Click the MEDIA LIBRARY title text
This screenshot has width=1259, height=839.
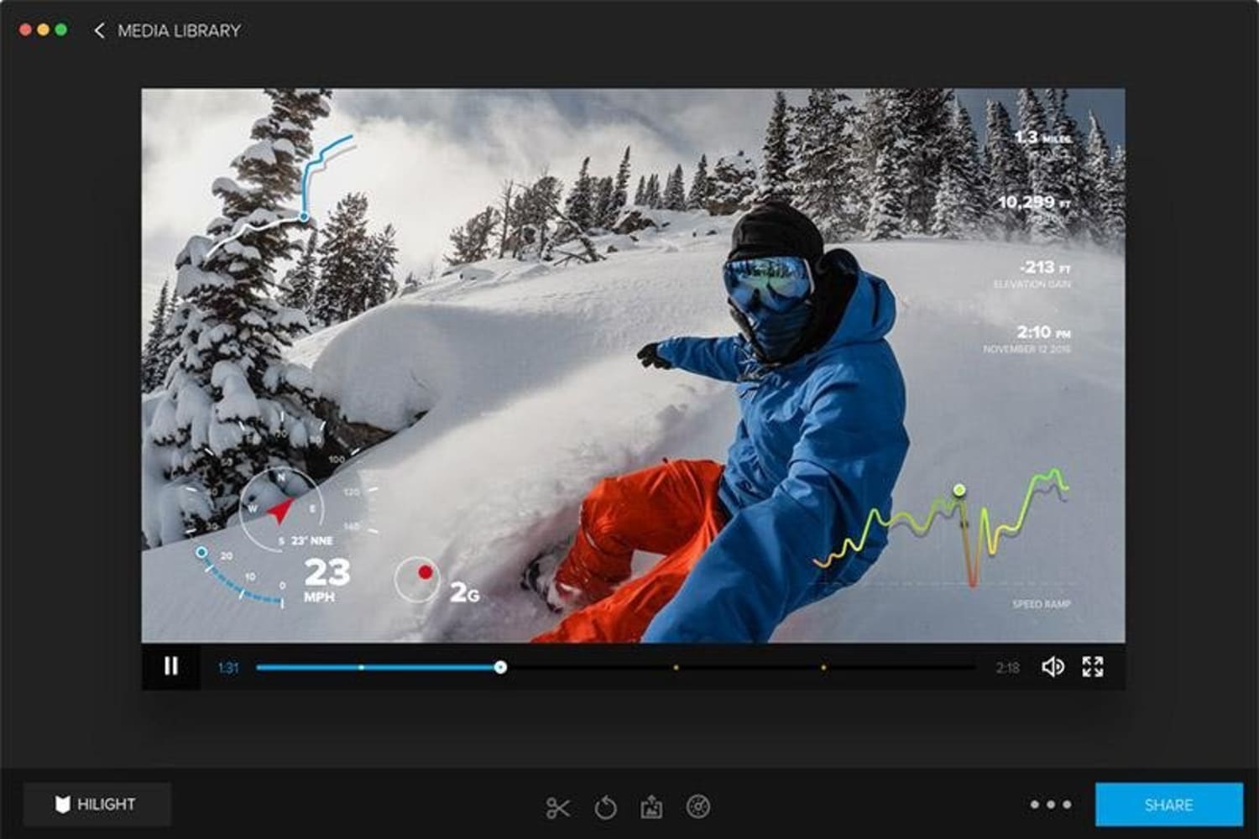pyautogui.click(x=178, y=30)
